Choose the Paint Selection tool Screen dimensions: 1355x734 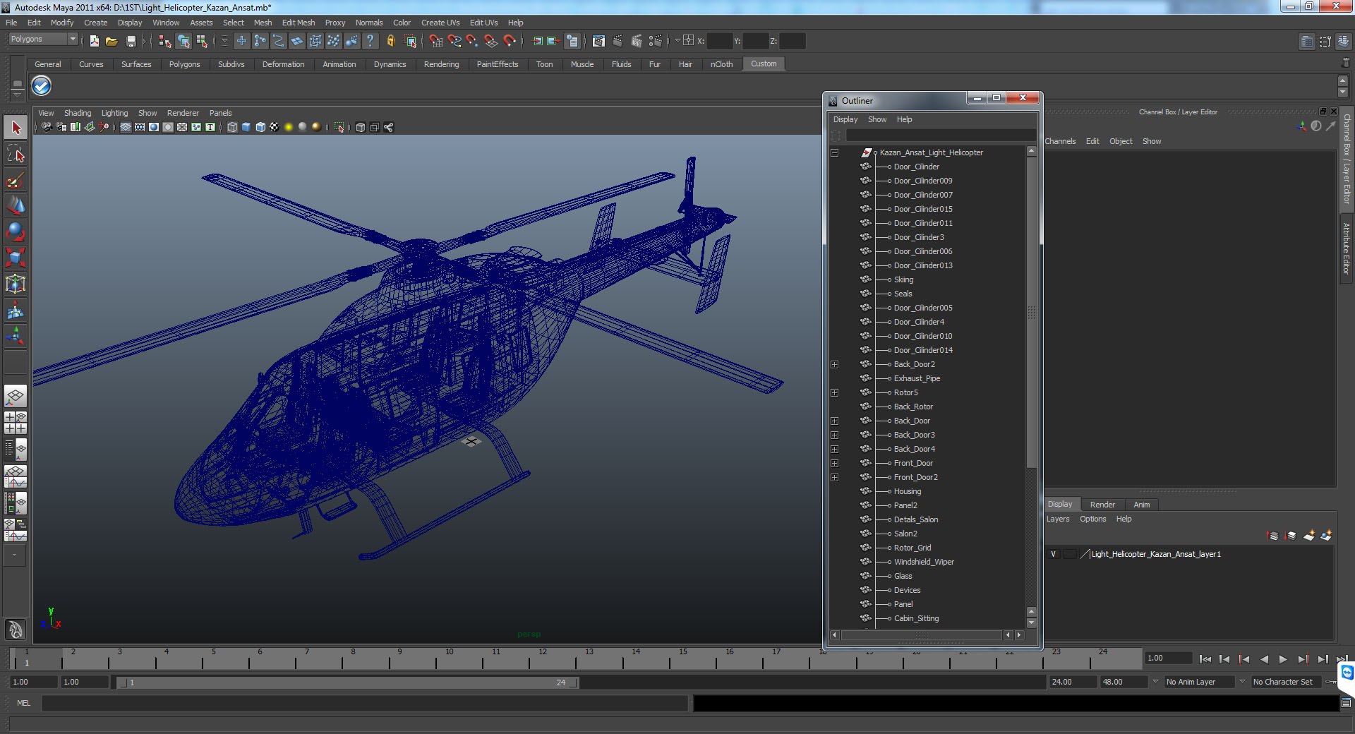[16, 180]
